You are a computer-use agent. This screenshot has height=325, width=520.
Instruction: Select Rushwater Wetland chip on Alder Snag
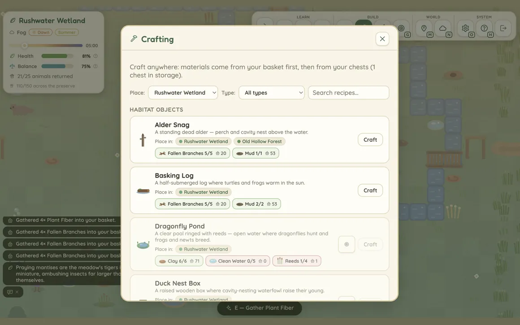pos(203,141)
